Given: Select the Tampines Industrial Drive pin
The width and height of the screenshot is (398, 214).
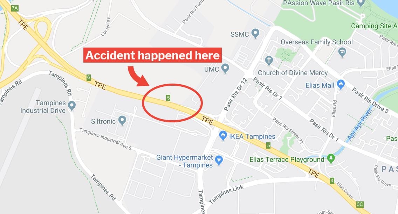Looking at the screenshot, I should point(72,106).
